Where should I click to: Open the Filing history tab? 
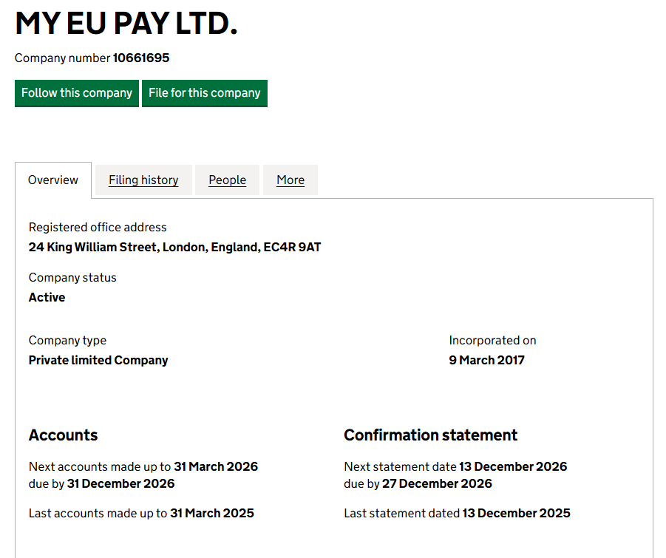pyautogui.click(x=143, y=180)
